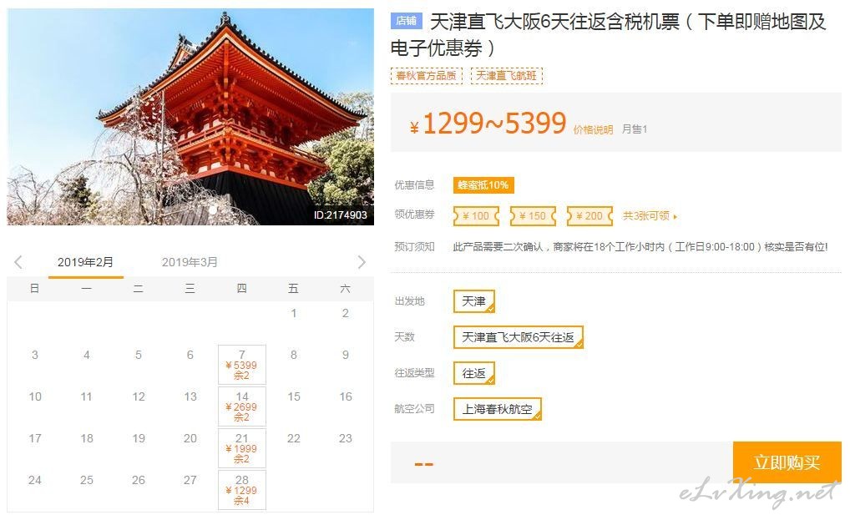Viewport: 850px width, 520px height.
Task: Click ID:2174903 label on photo
Action: point(341,215)
